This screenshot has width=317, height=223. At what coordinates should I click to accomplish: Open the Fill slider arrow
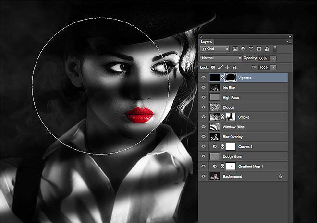click(x=273, y=67)
